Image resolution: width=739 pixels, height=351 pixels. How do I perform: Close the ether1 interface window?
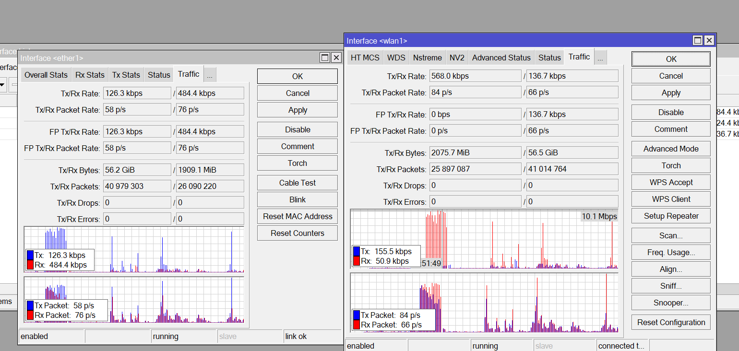click(x=336, y=58)
